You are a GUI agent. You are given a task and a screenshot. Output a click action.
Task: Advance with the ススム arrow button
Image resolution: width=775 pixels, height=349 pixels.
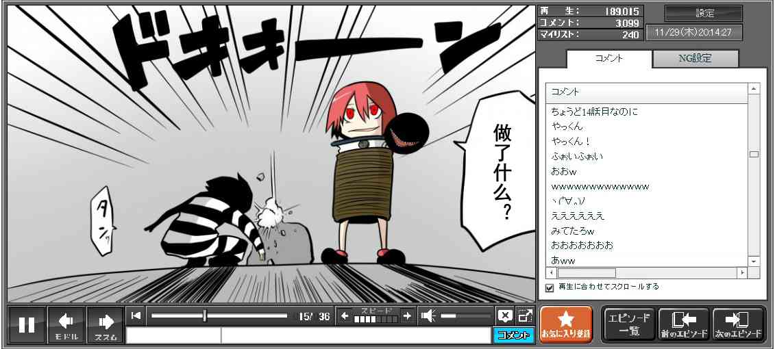point(106,324)
